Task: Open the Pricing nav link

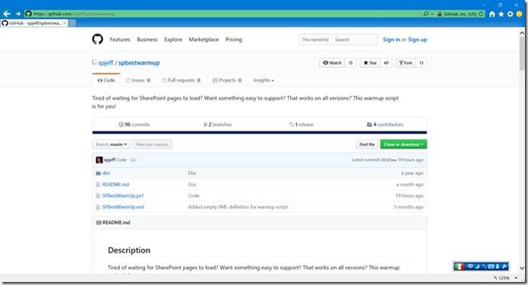Action: pyautogui.click(x=234, y=40)
